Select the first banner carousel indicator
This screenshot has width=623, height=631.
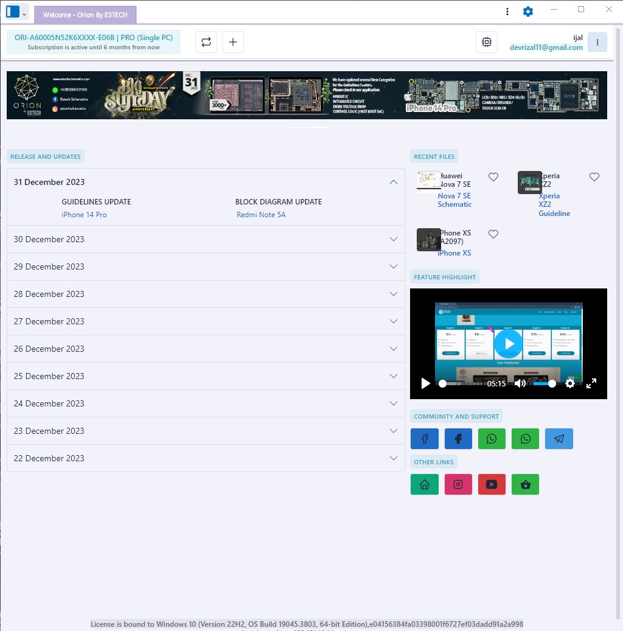pyautogui.click(x=296, y=127)
